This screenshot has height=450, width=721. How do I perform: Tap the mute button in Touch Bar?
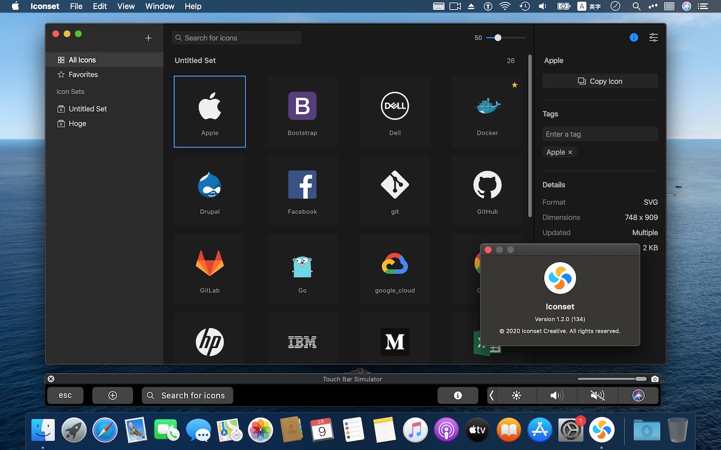tap(597, 395)
